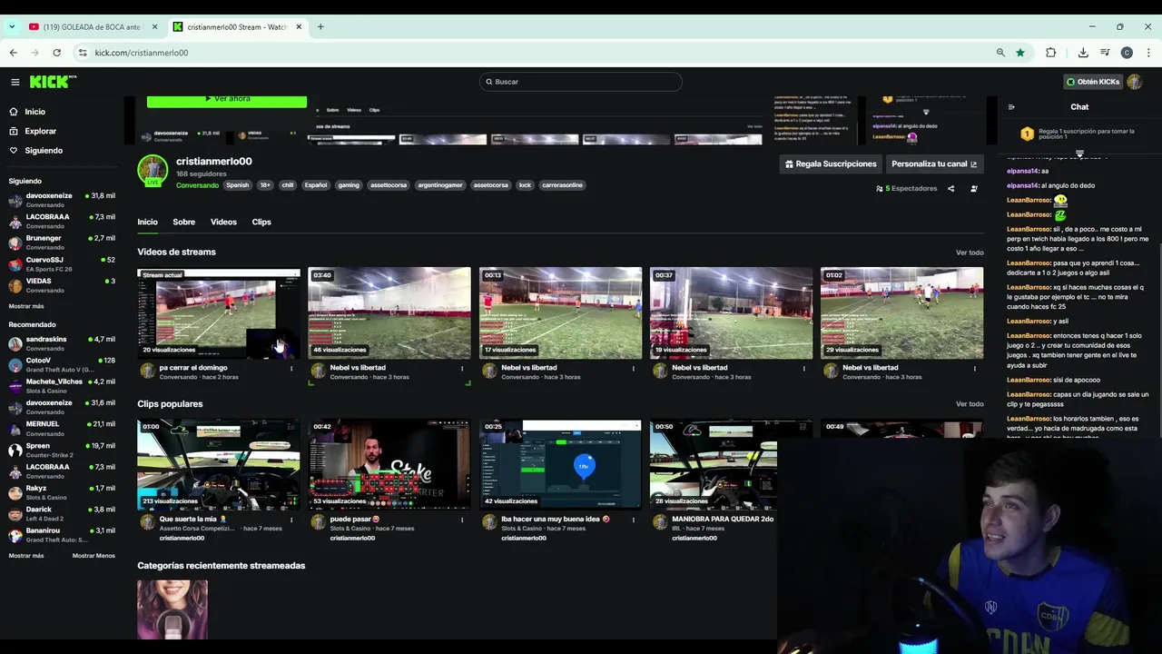
Task: Click the user settings icon beside share
Action: point(974,189)
